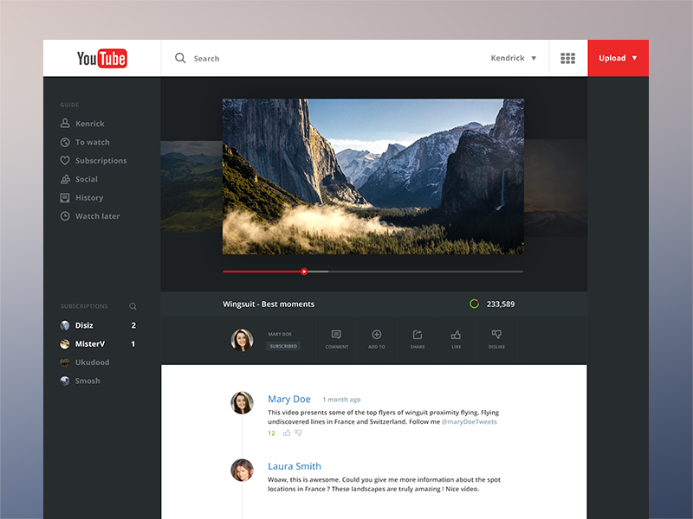The height and width of the screenshot is (519, 693).
Task: Select the Like icon below the video
Action: [x=457, y=335]
